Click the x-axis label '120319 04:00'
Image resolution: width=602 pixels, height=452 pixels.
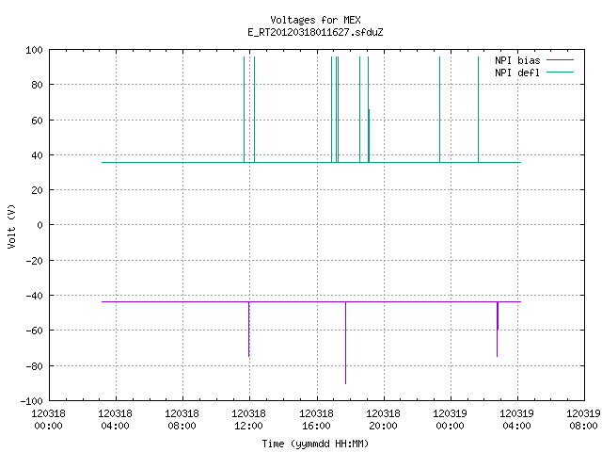(516, 420)
